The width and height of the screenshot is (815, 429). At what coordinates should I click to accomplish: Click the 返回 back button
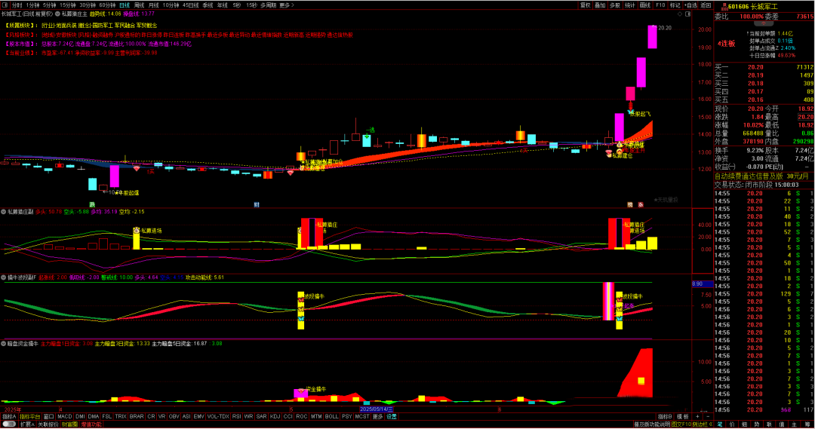[706, 5]
